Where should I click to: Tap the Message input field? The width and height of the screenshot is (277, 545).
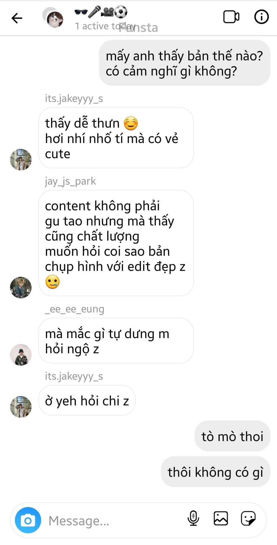click(113, 521)
